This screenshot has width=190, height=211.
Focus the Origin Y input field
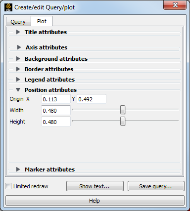pos(92,99)
